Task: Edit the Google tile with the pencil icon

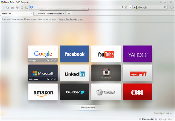Action: 52,60
